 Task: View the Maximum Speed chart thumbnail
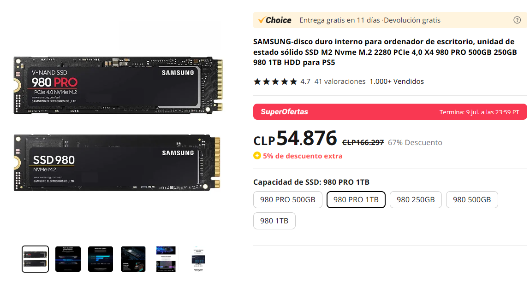[x=101, y=259]
